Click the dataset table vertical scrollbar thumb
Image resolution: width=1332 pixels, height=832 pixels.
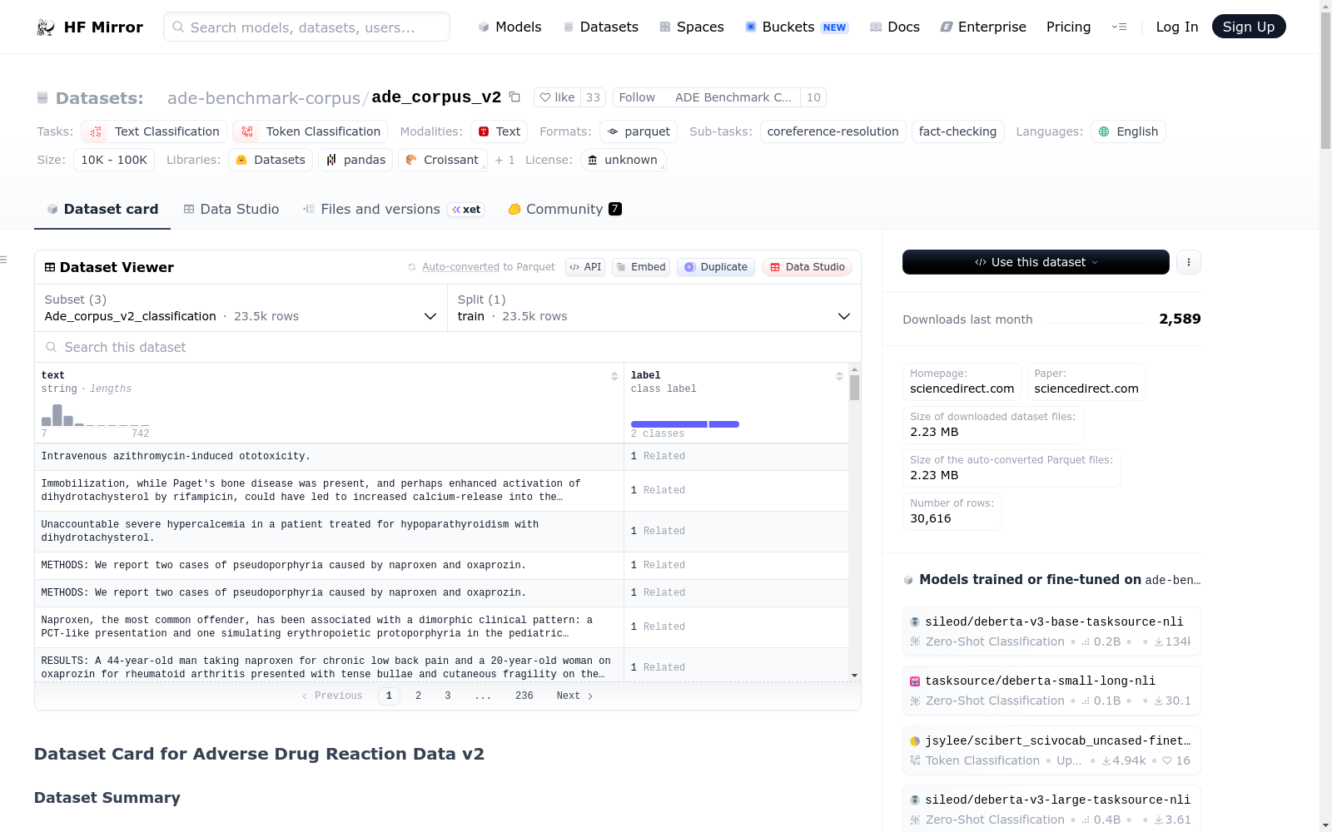(854, 388)
